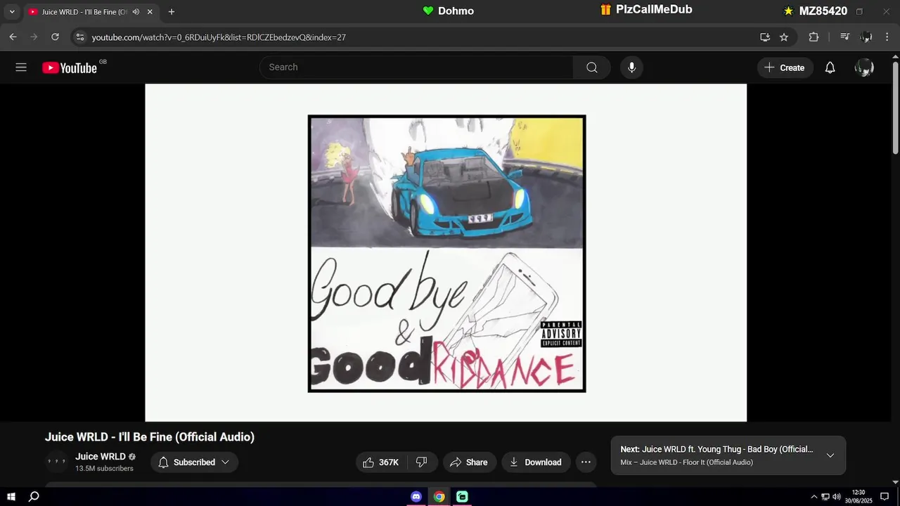900x506 pixels.
Task: Click Chrome icon in taskbar
Action: [x=439, y=497]
